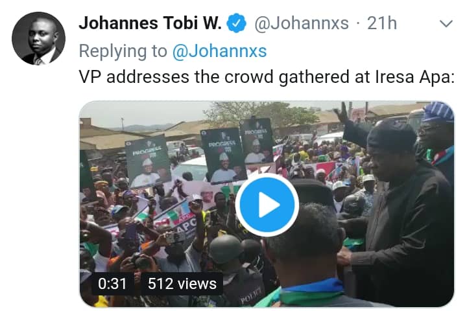Open the Johannes Tobi W. display name

(x=150, y=23)
